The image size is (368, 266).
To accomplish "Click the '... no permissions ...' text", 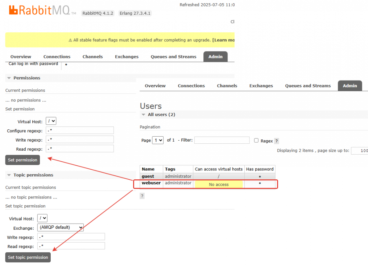I will tap(26, 100).
